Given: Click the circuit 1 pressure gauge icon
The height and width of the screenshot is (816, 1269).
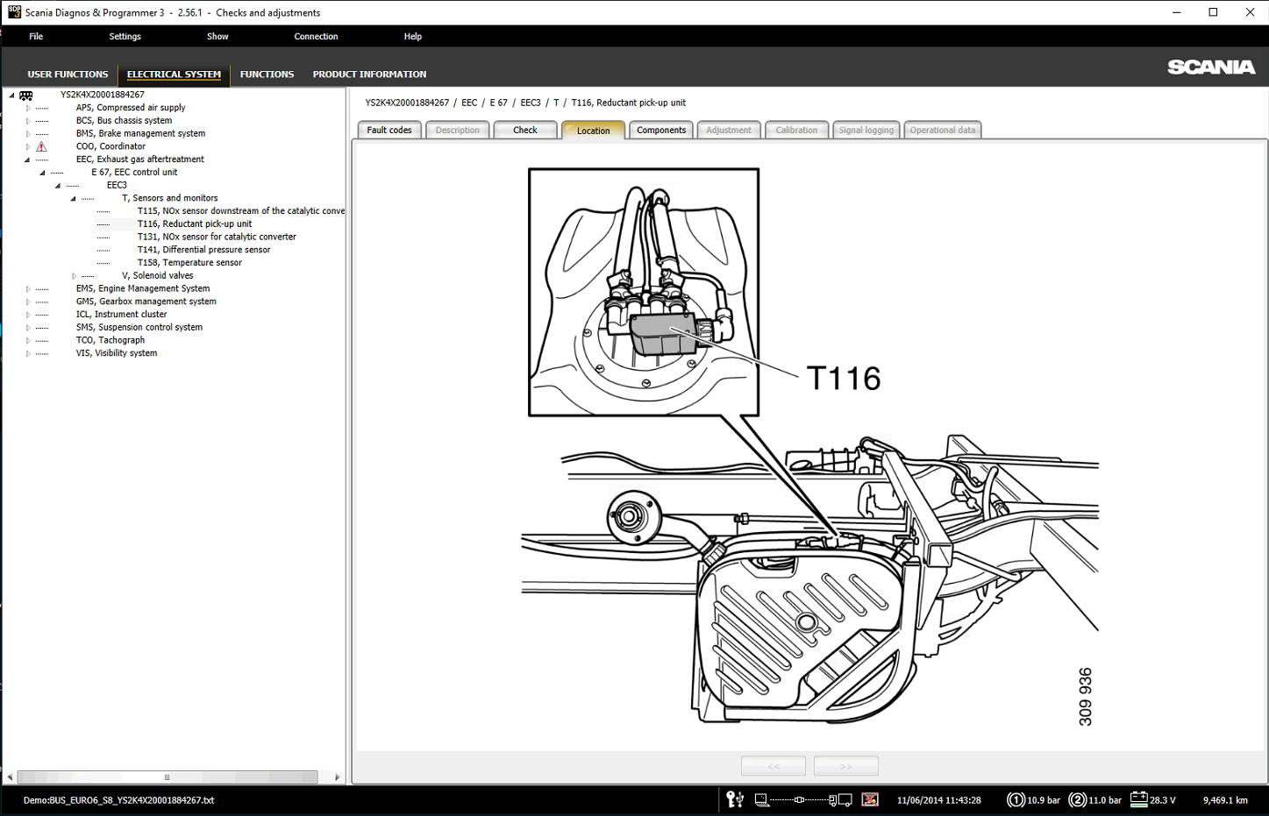Looking at the screenshot, I should pyautogui.click(x=1016, y=799).
